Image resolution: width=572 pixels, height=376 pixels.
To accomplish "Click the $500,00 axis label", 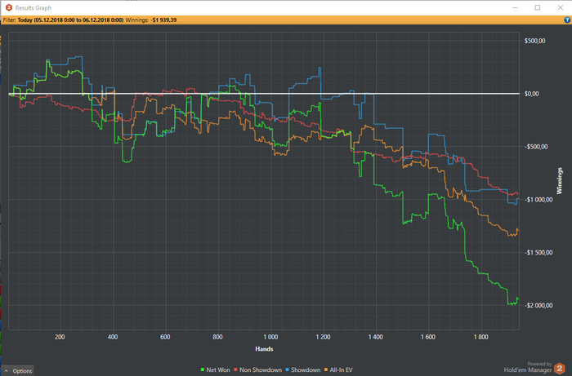I will (534, 41).
